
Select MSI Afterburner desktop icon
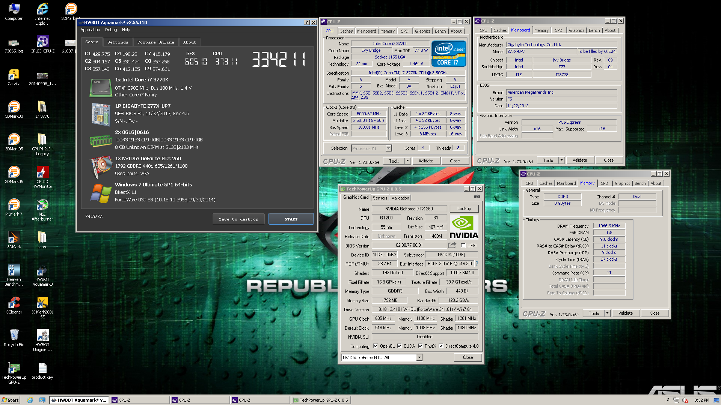click(42, 210)
